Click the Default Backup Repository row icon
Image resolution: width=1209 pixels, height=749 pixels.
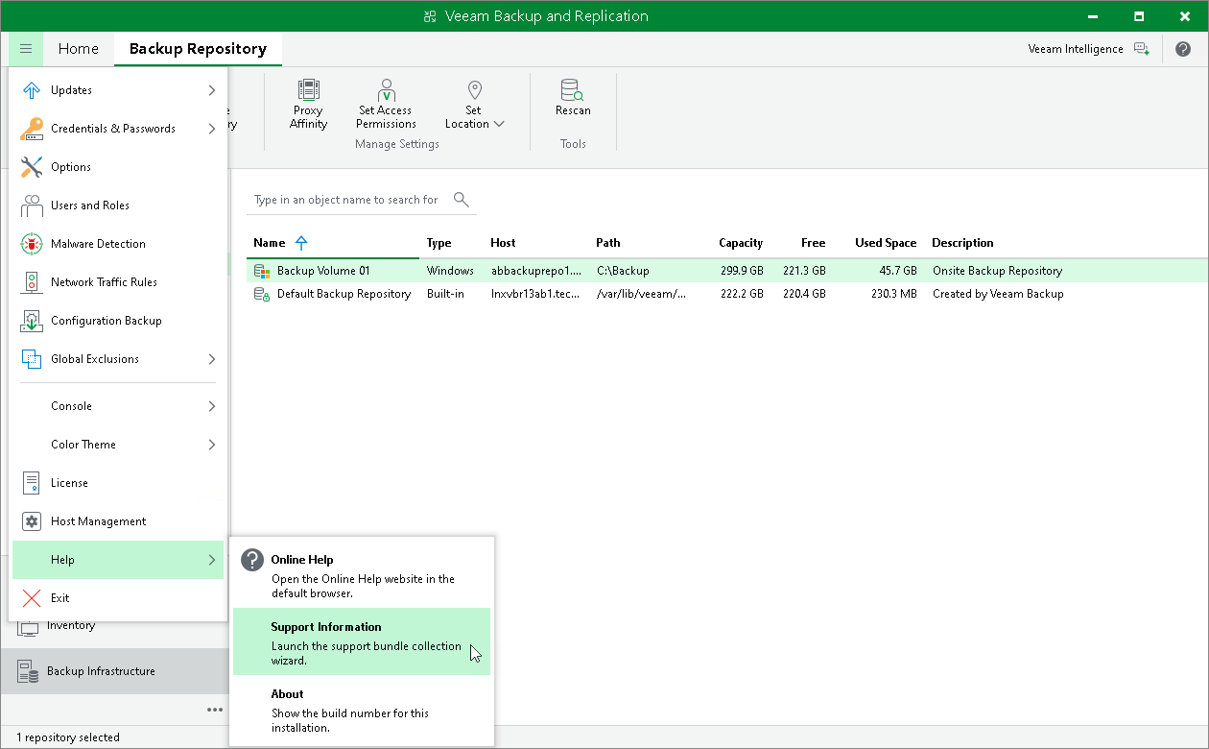(261, 294)
